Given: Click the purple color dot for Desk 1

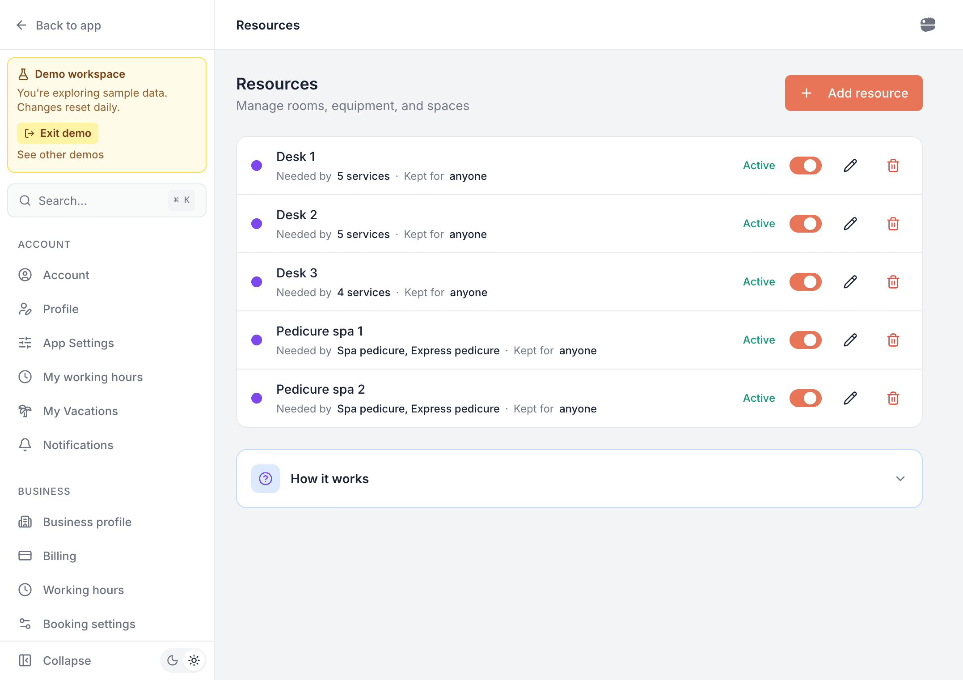Looking at the screenshot, I should point(257,166).
